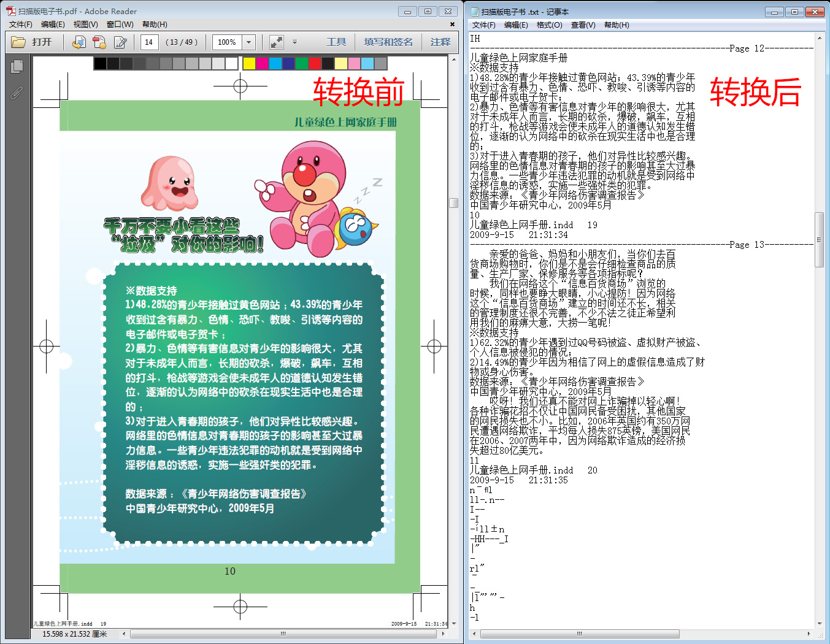Click the sign document pen icon
This screenshot has width=830, height=644.
pos(120,42)
